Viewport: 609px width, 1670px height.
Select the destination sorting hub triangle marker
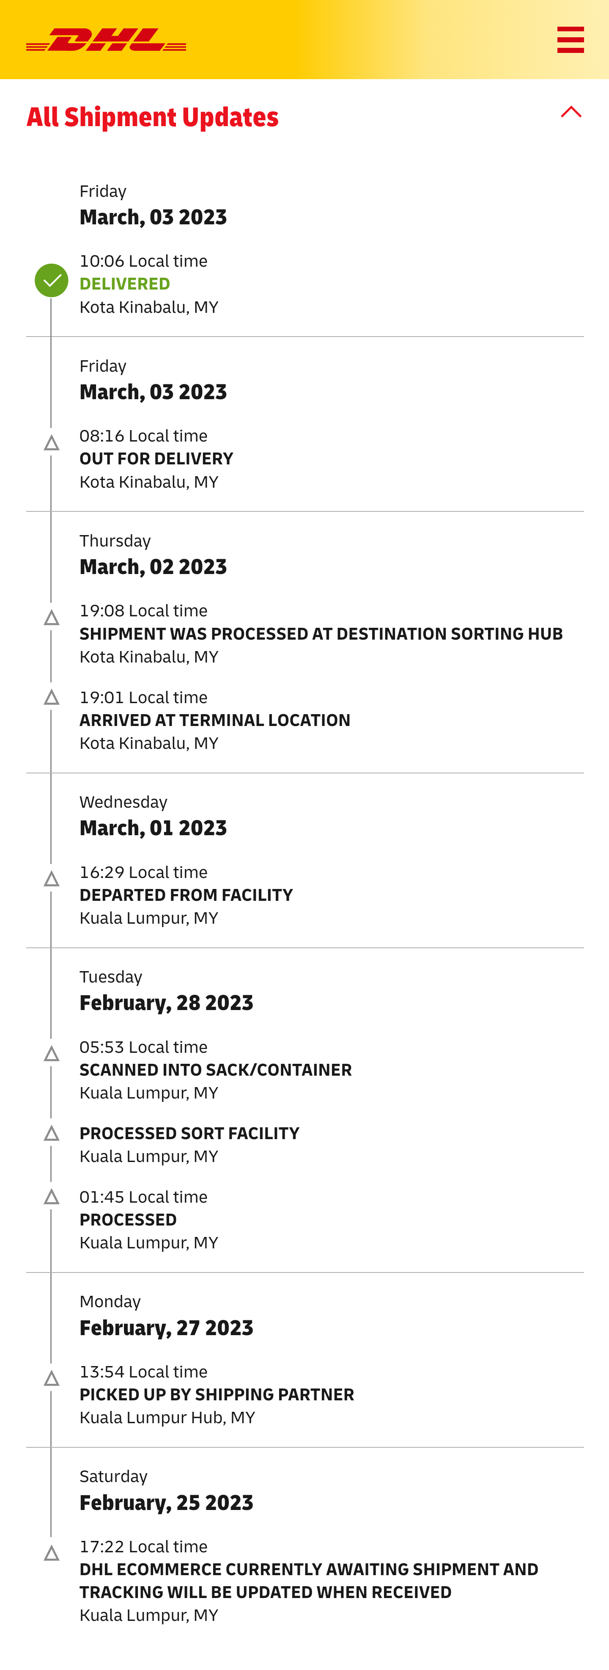tap(51, 618)
